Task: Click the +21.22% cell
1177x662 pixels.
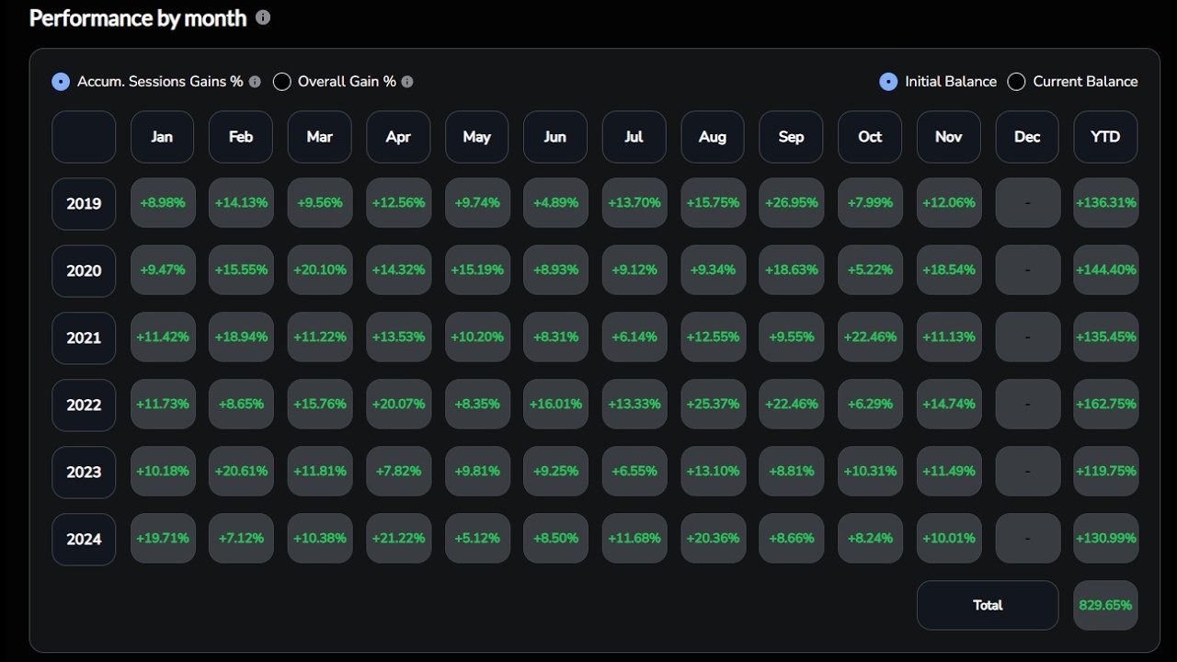Action: pyautogui.click(x=398, y=539)
